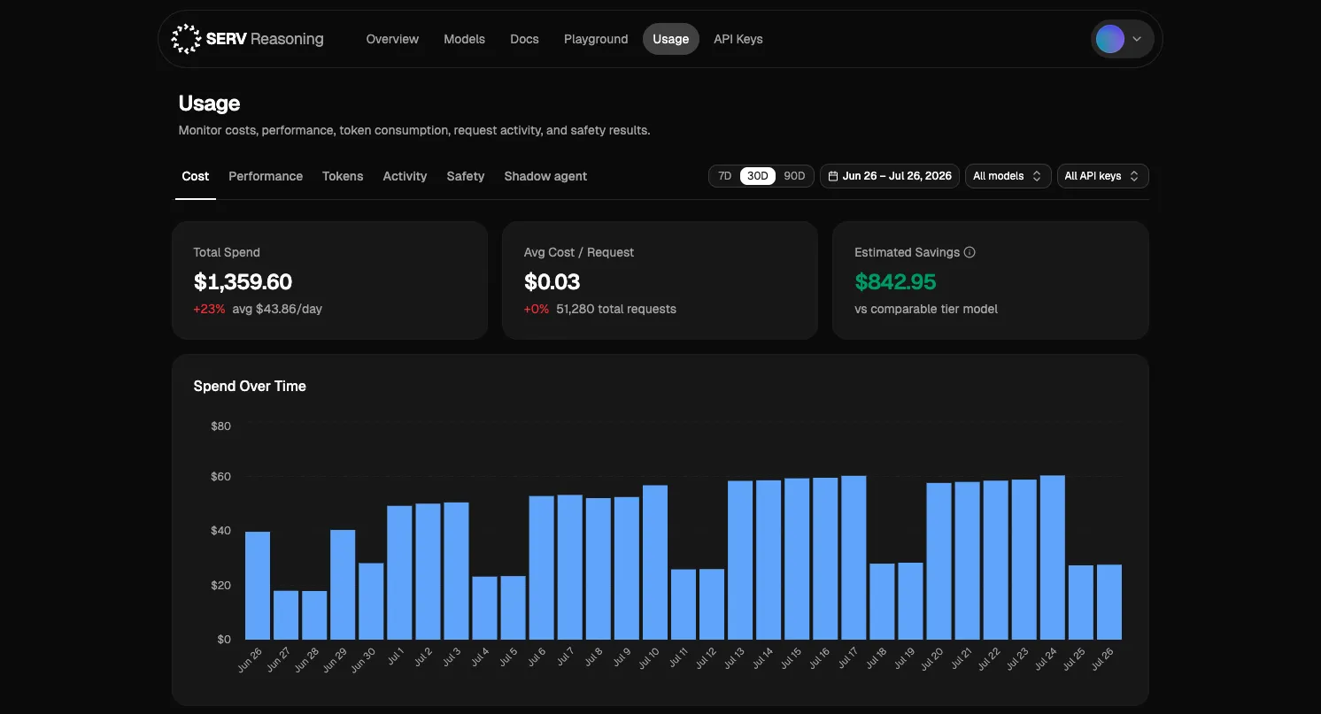Click the Spend Over Time heading
The height and width of the screenshot is (714, 1321).
[250, 386]
